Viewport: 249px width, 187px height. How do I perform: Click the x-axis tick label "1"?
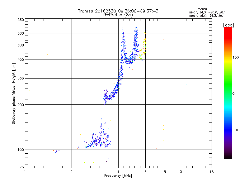(25, 172)
